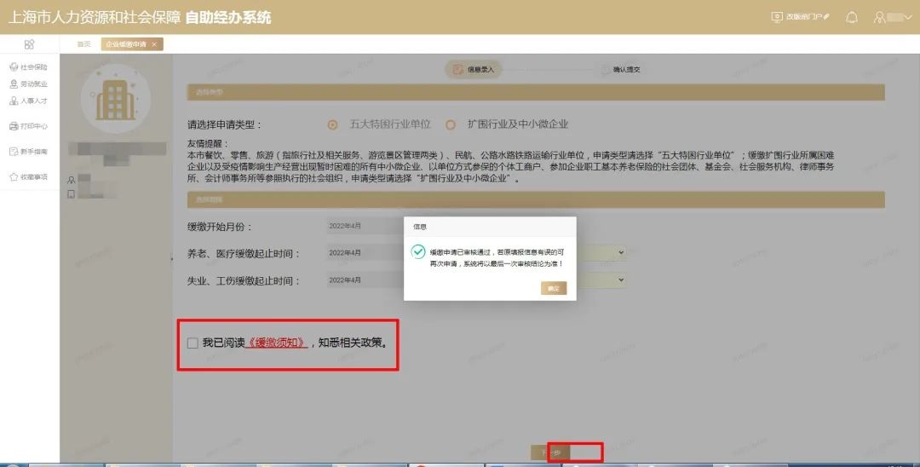Open 收藏事项 favorites in sidebar
This screenshot has width=920, height=467.
point(29,177)
